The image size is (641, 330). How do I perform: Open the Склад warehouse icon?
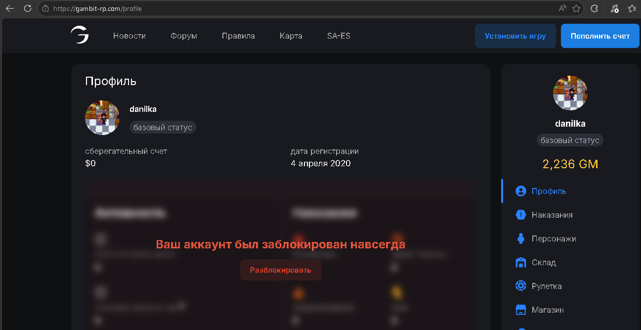520,262
